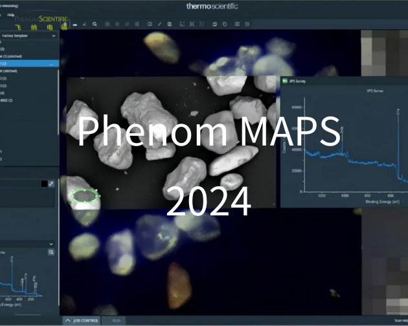Select the line drawing tool

click(159, 24)
